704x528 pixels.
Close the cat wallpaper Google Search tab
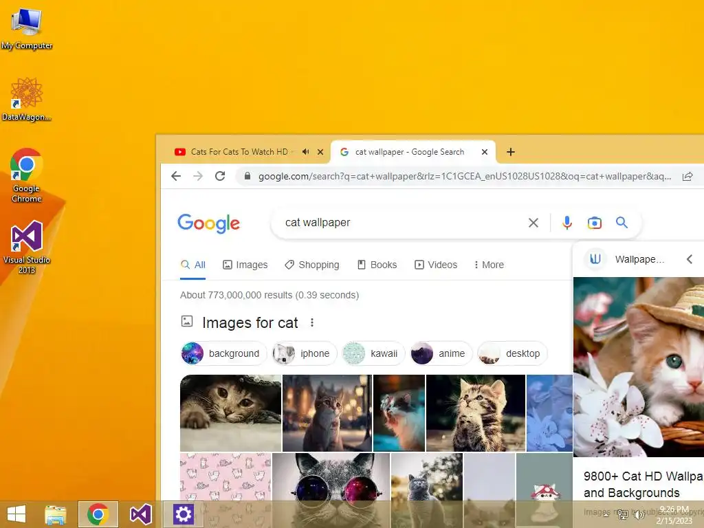coord(485,152)
